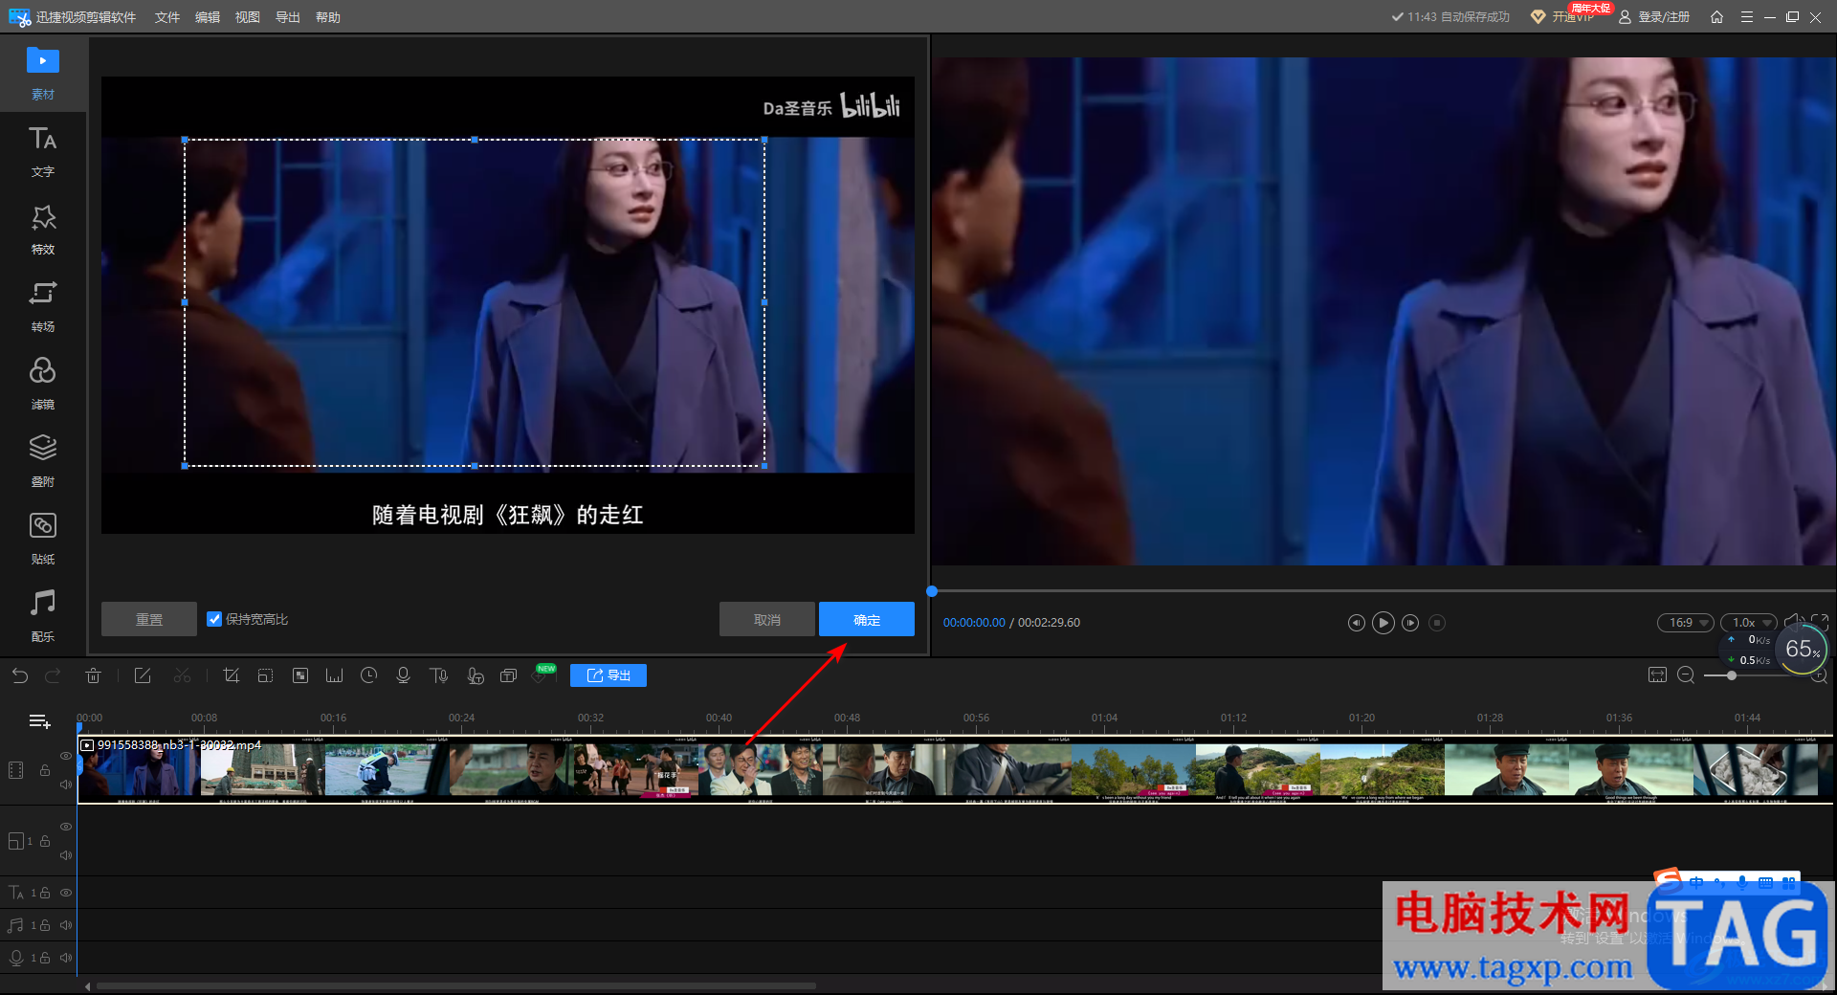This screenshot has width=1837, height=995.
Task: Hide the picture-in-picture track
Action: (x=66, y=827)
